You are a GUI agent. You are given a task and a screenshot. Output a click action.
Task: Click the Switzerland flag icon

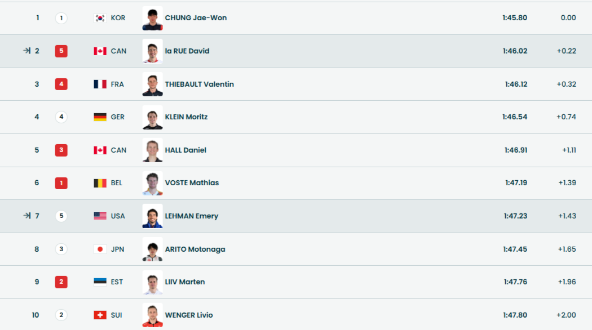tap(100, 315)
